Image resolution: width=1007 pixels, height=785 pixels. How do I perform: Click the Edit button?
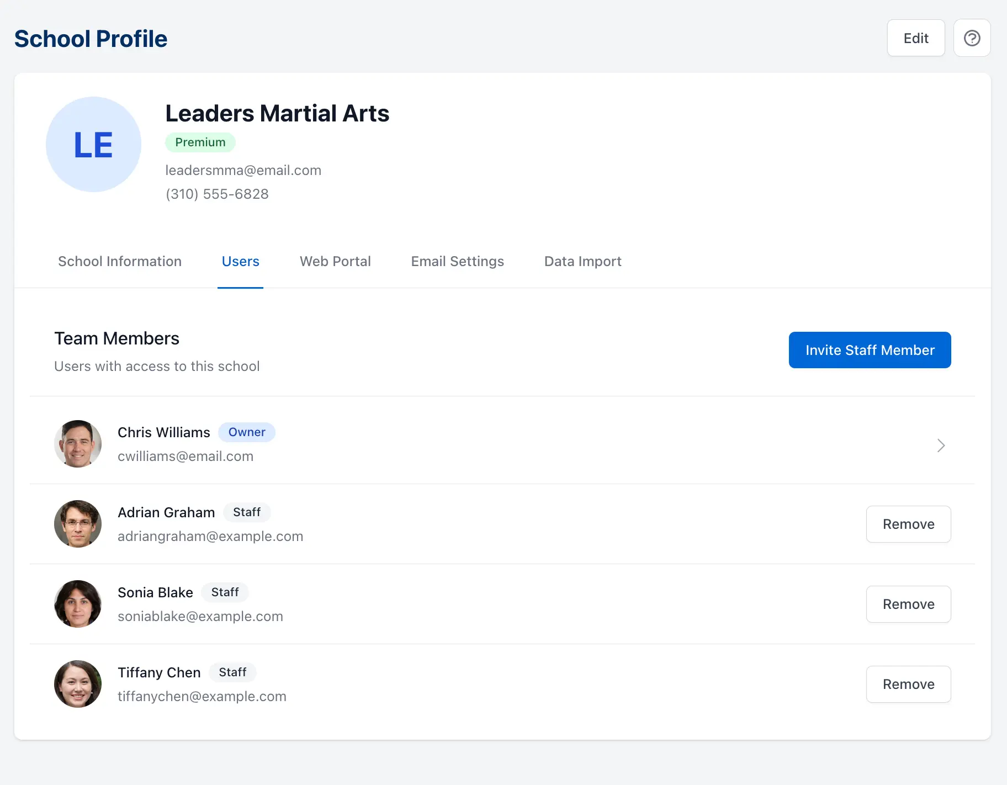click(916, 38)
